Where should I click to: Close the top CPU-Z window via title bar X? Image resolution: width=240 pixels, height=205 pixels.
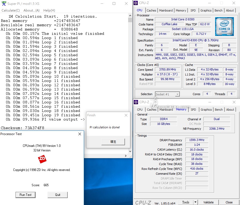(x=234, y=3)
